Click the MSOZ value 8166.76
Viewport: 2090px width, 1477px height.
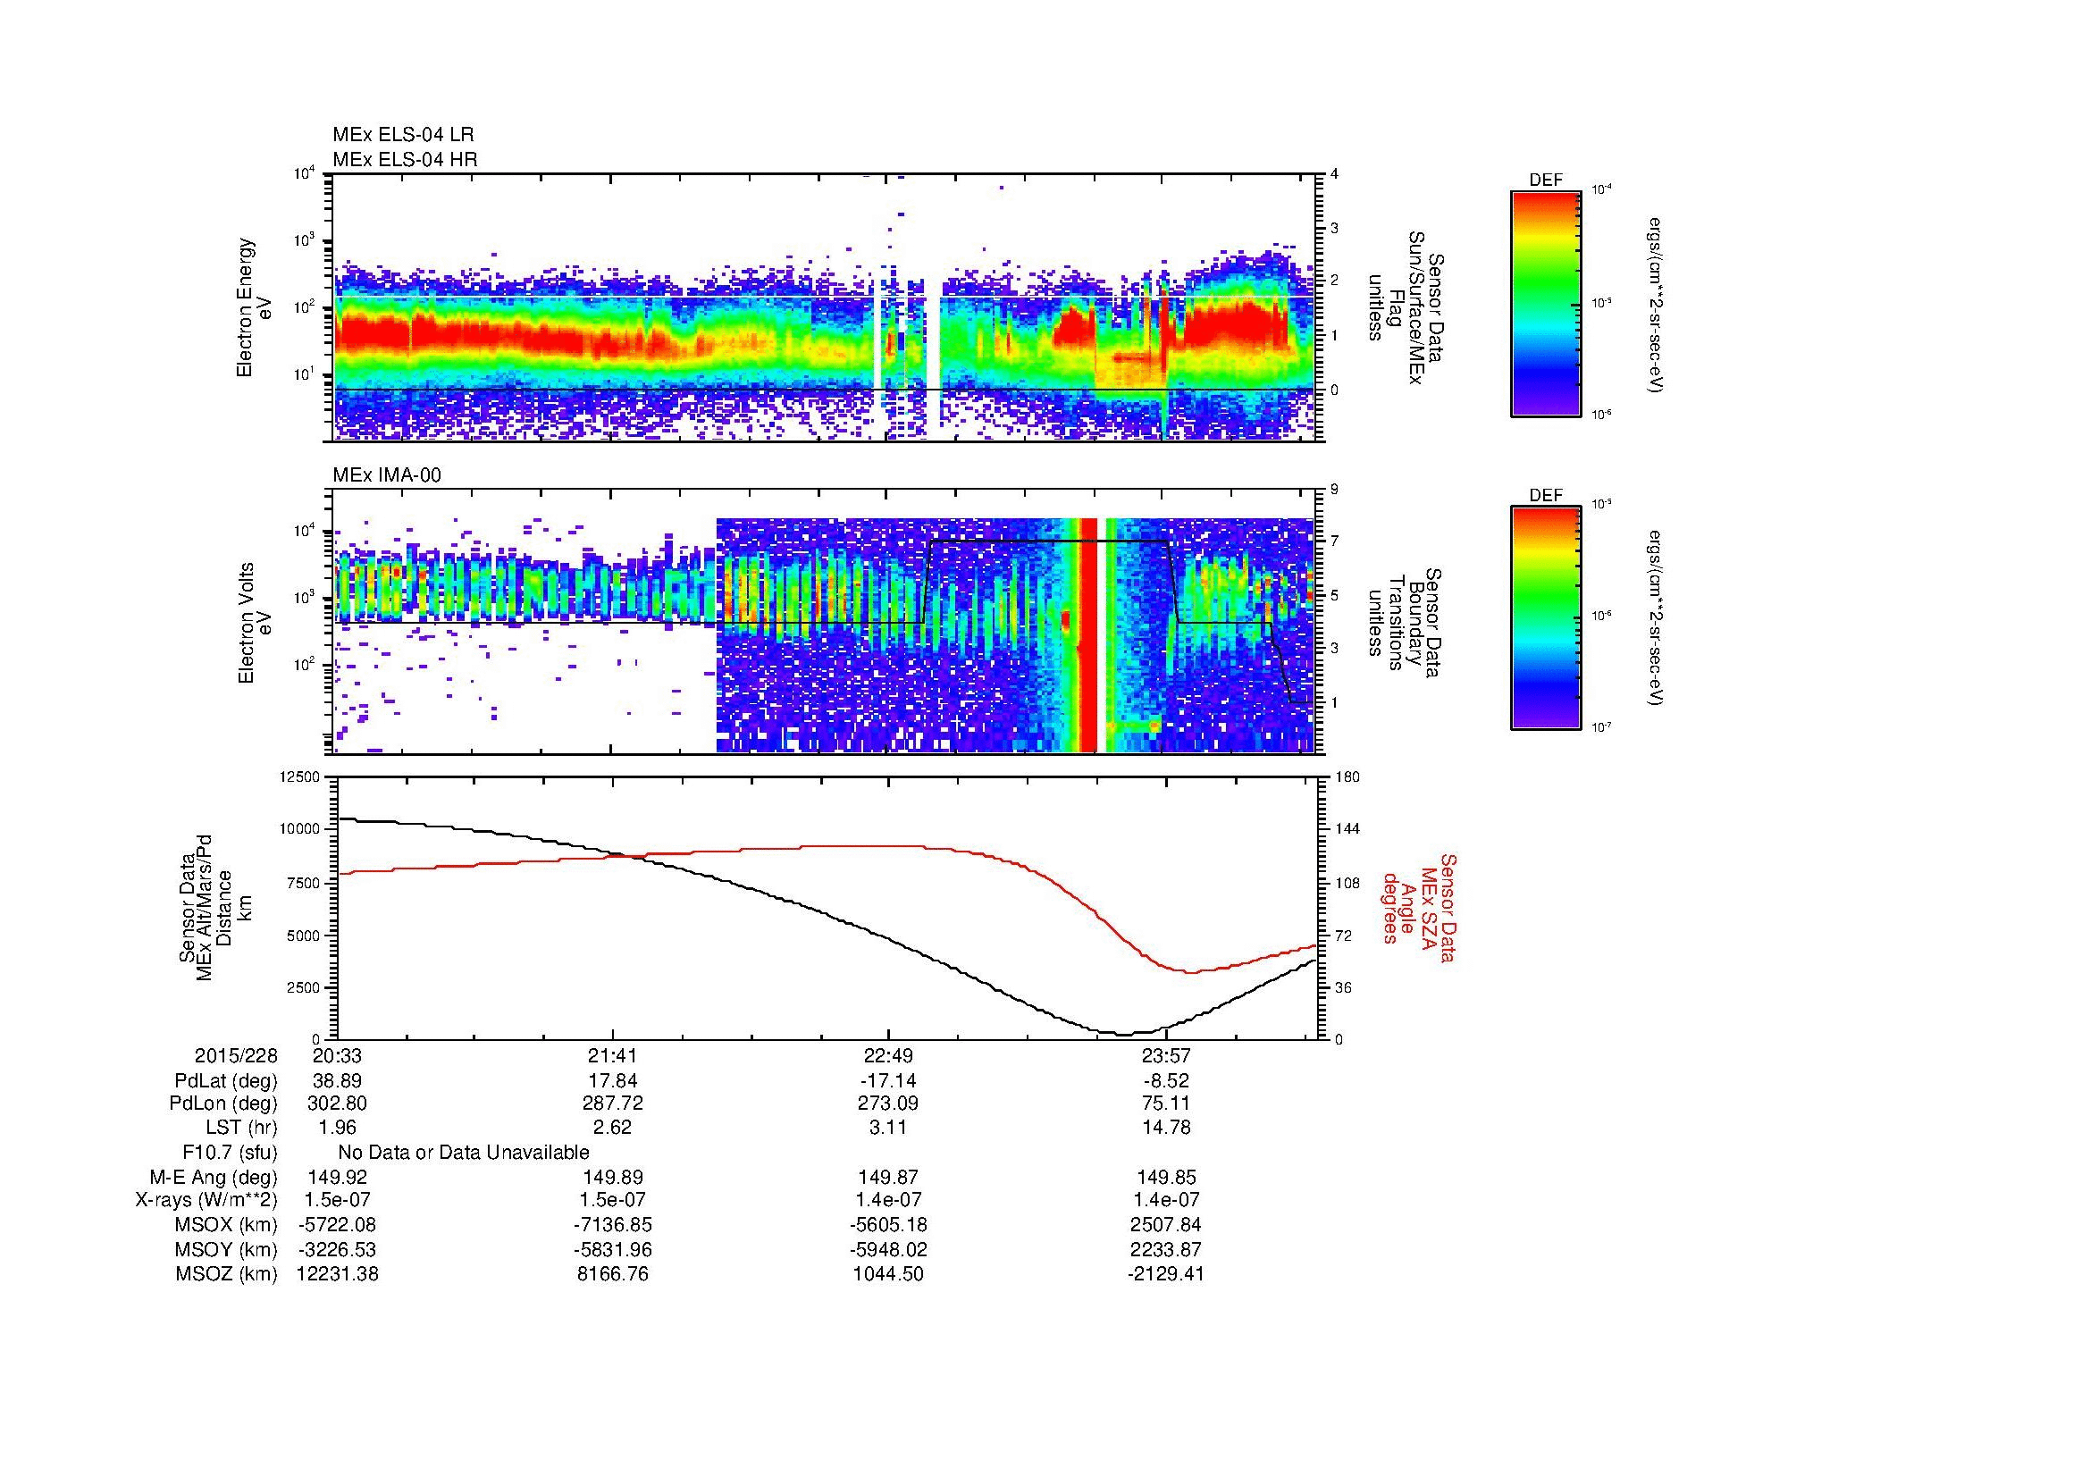pos(613,1274)
